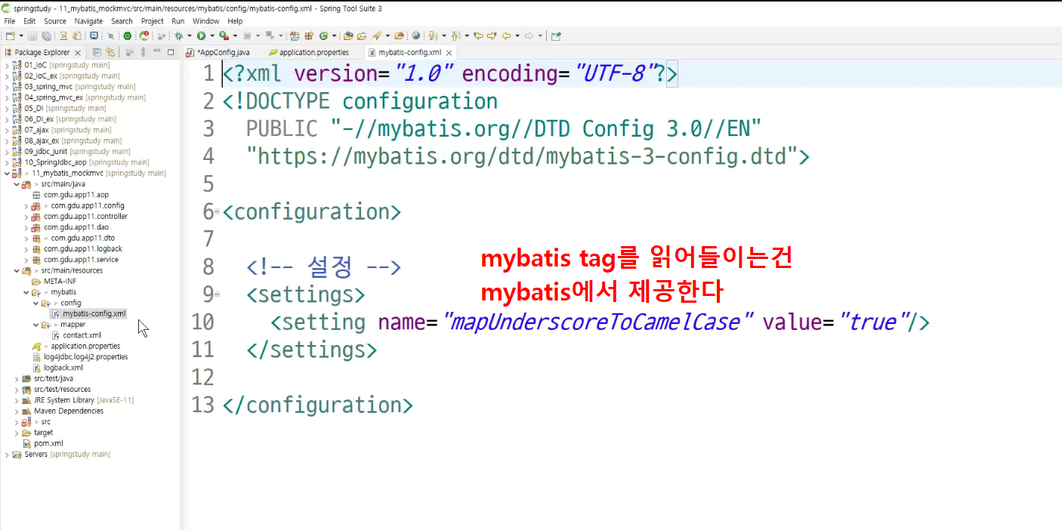This screenshot has width=1062, height=530.
Task: Expand the Maven Dependencies node
Action: [x=17, y=411]
